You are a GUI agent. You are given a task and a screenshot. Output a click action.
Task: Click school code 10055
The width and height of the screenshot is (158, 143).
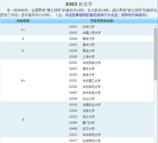(x=73, y=69)
